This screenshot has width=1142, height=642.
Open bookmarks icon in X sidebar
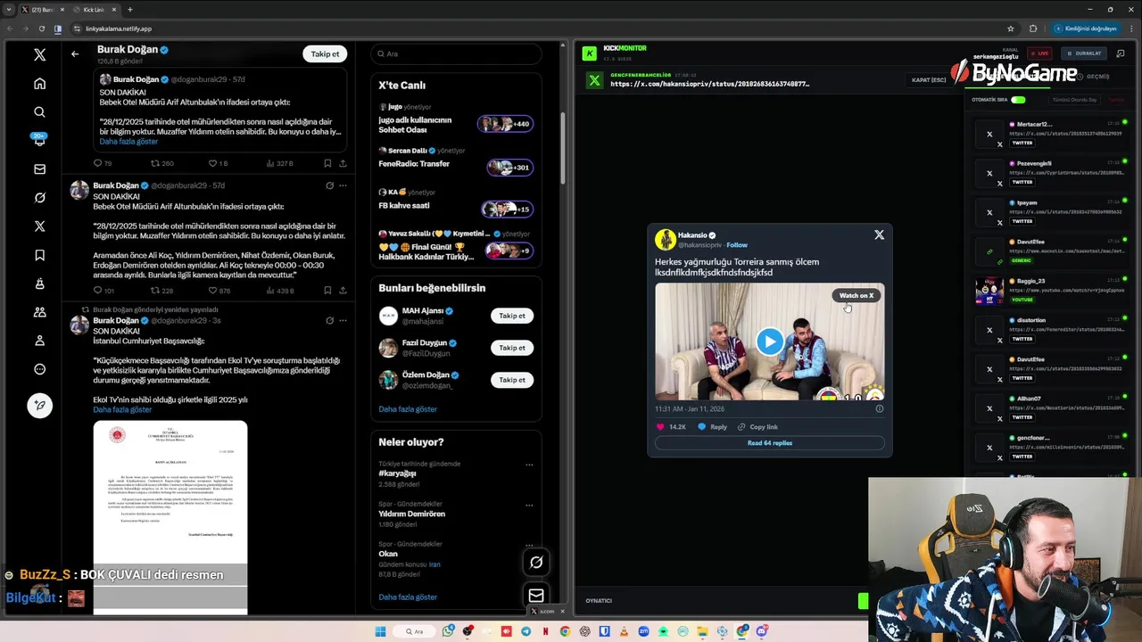coord(39,255)
